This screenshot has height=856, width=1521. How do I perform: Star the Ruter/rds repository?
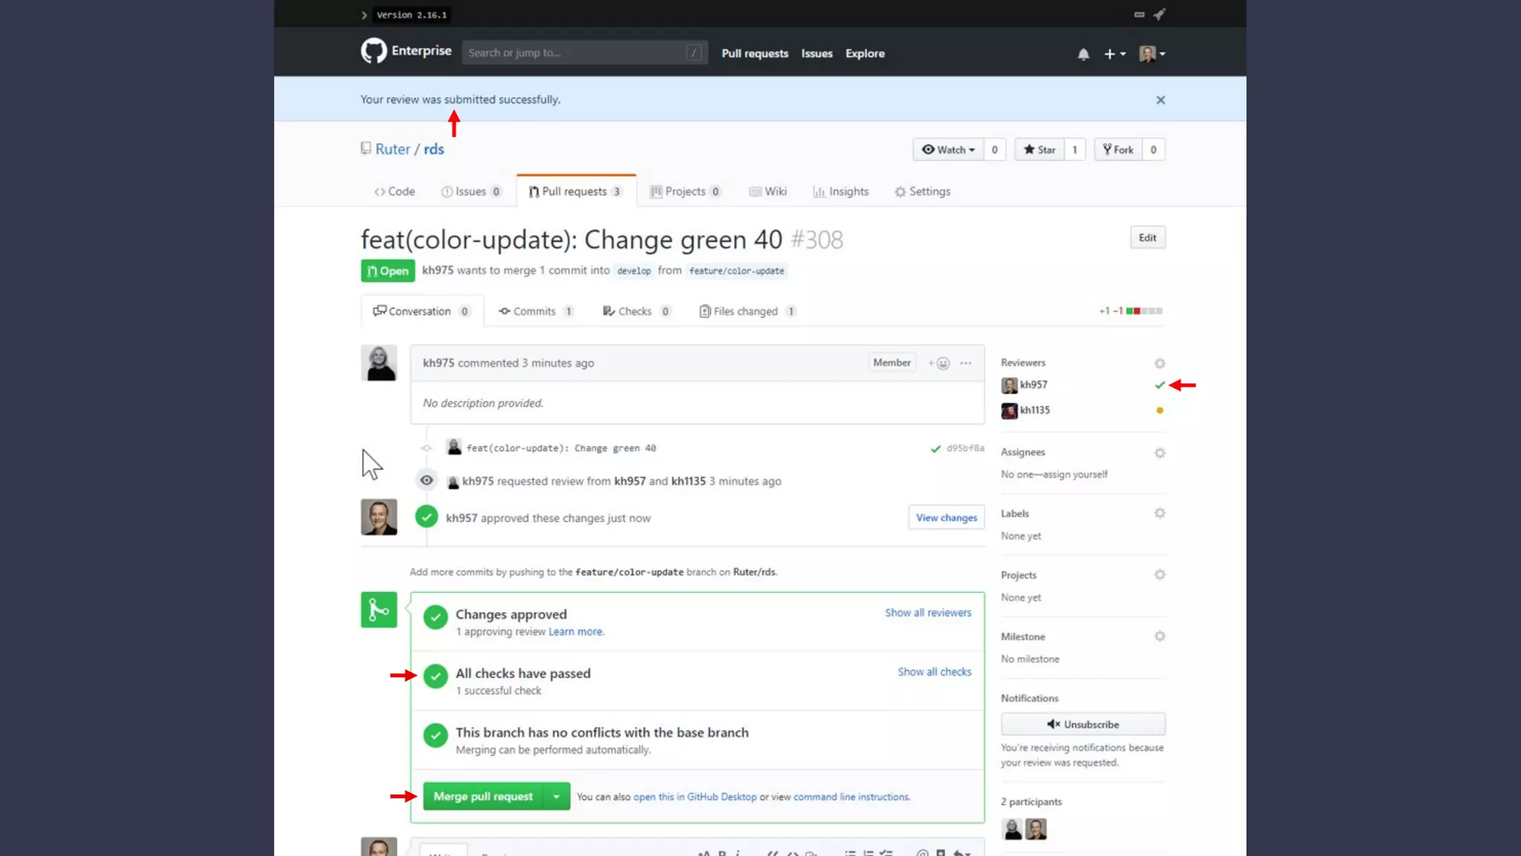click(x=1039, y=150)
